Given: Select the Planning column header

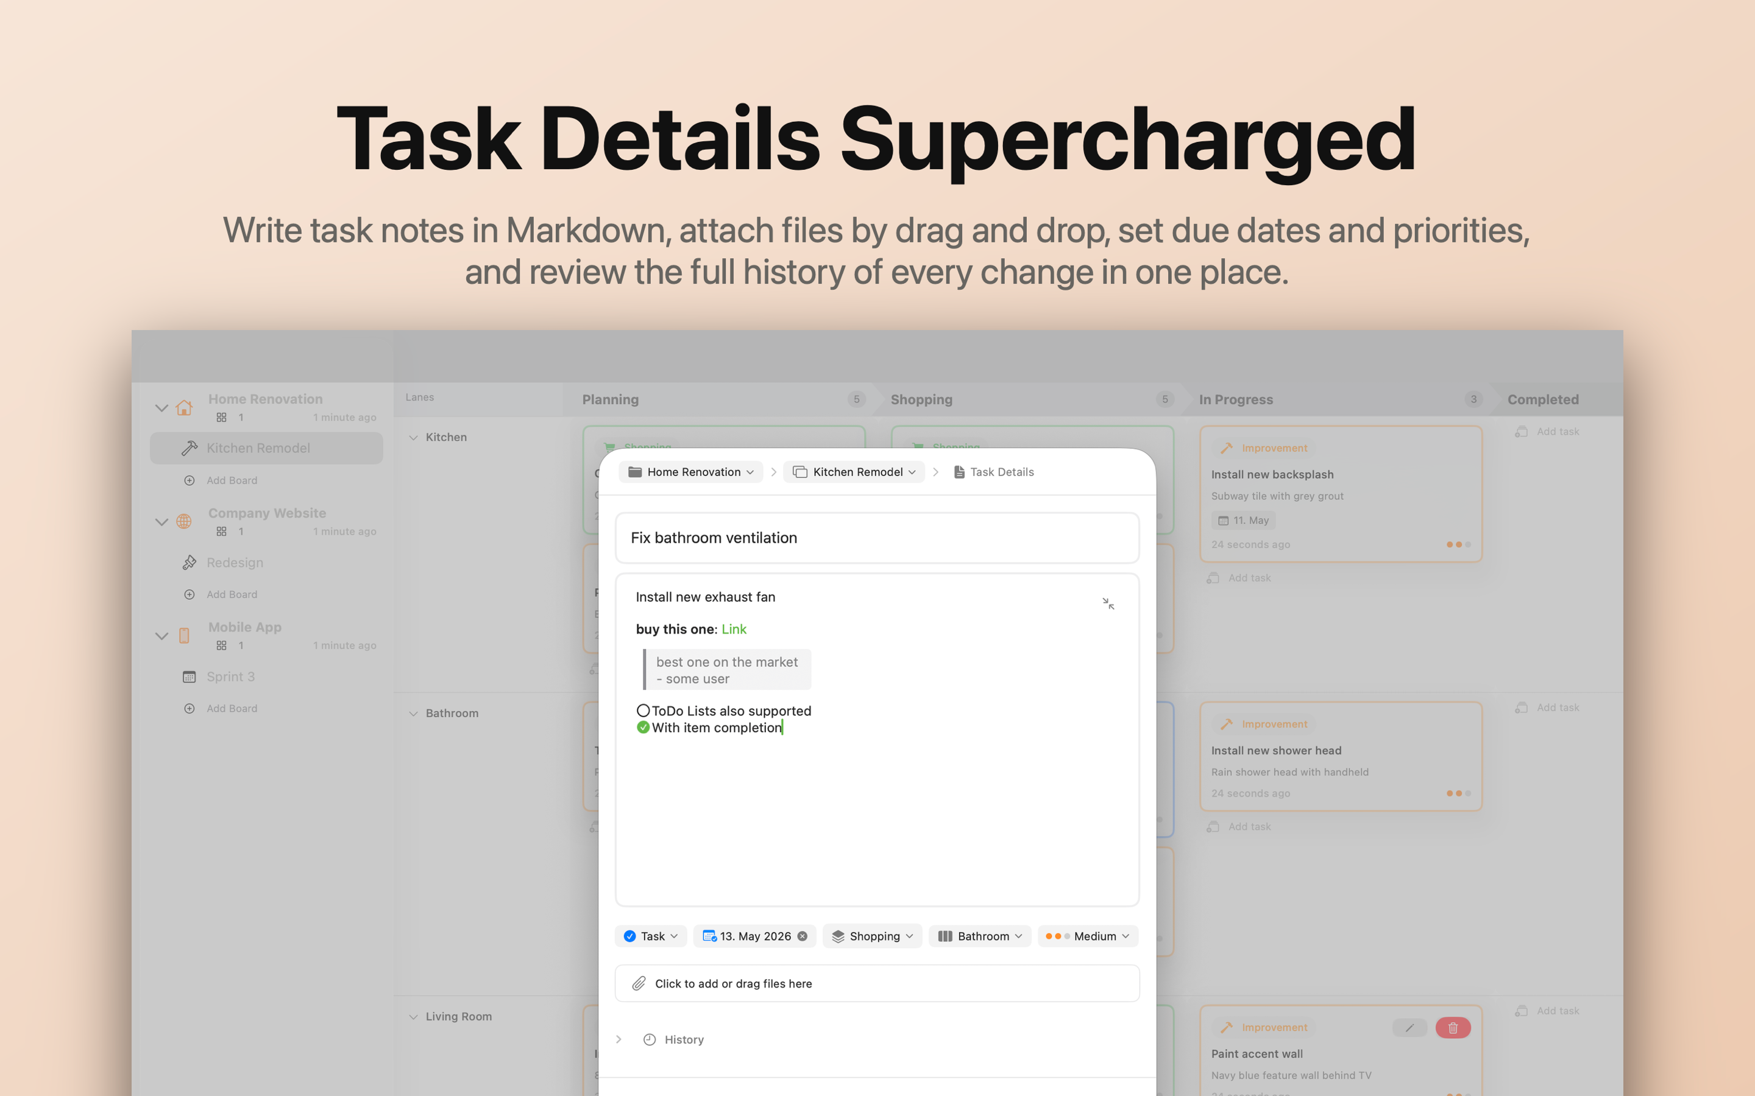Looking at the screenshot, I should (x=611, y=399).
